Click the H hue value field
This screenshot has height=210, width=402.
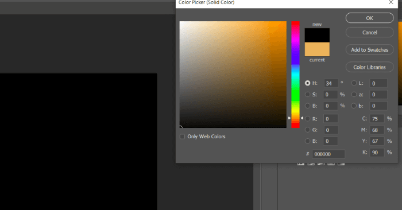click(x=331, y=84)
